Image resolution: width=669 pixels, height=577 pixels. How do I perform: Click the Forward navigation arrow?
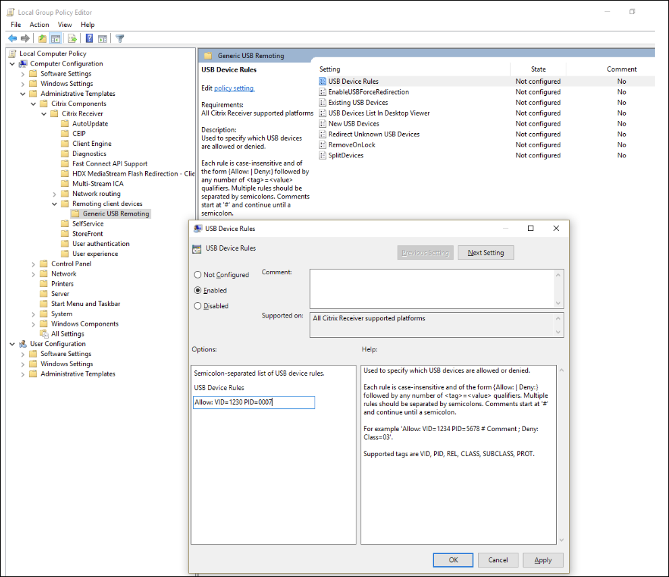[x=24, y=39]
